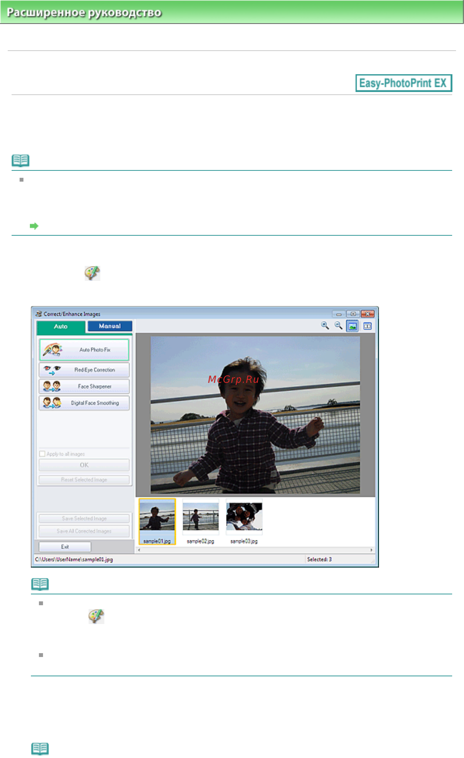Select the full image view icon
464x758 pixels.
352,326
